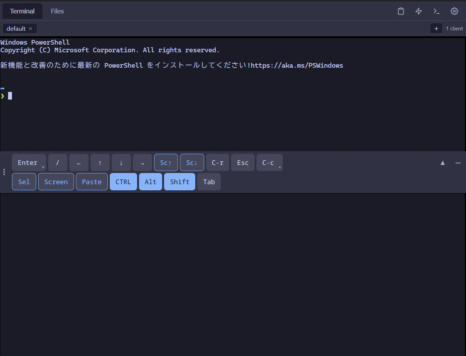The width and height of the screenshot is (466, 356).
Task: Hide keyboard using the minus icon
Action: tap(458, 163)
